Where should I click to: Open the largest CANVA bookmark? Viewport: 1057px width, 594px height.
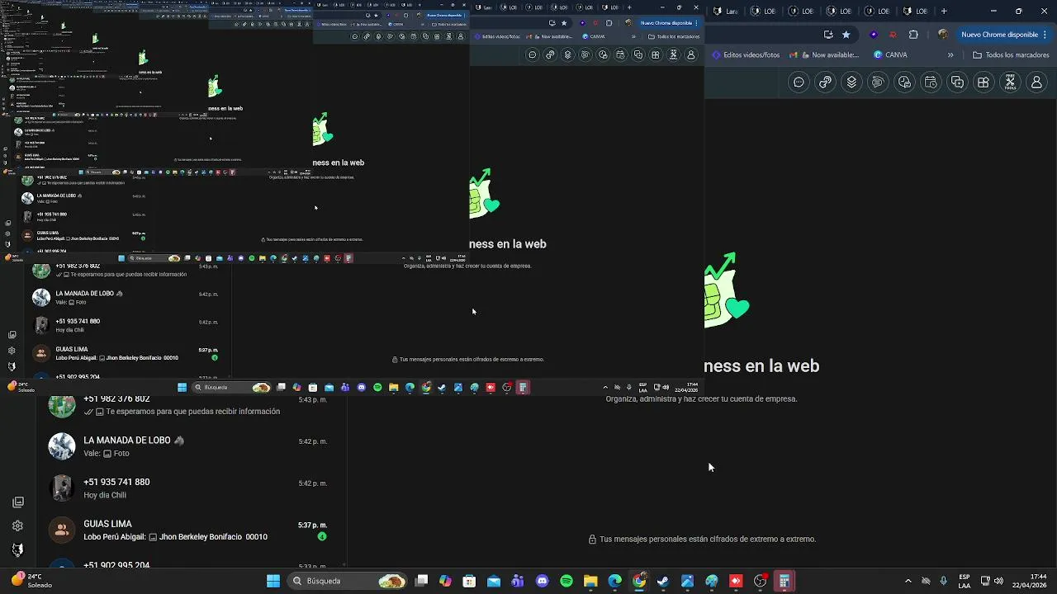point(890,55)
